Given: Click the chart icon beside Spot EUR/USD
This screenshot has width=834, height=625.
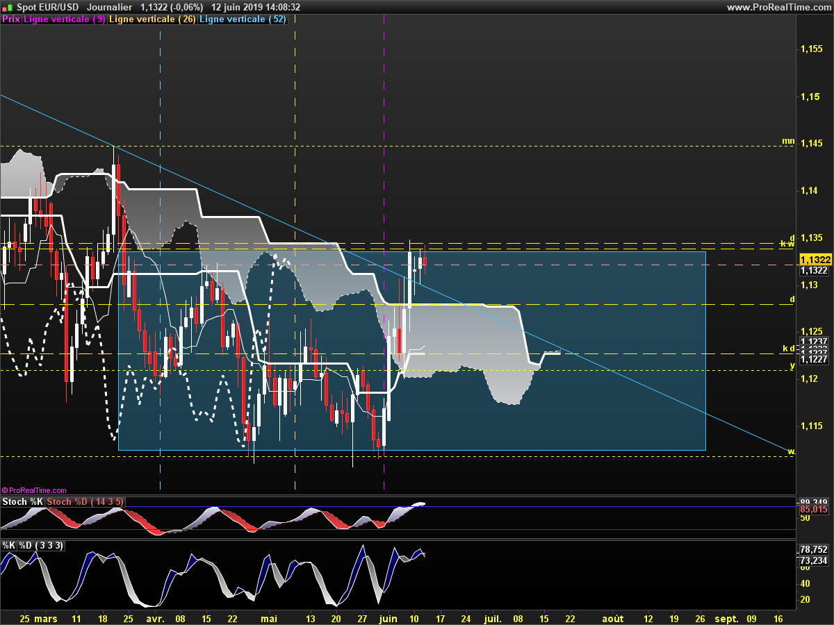Looking at the screenshot, I should 7,7.
